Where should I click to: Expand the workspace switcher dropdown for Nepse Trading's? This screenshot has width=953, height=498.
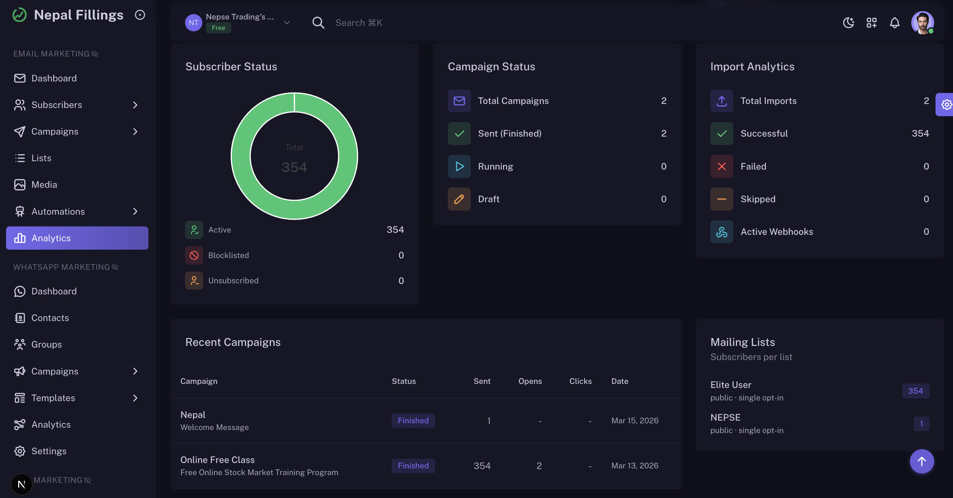point(287,23)
